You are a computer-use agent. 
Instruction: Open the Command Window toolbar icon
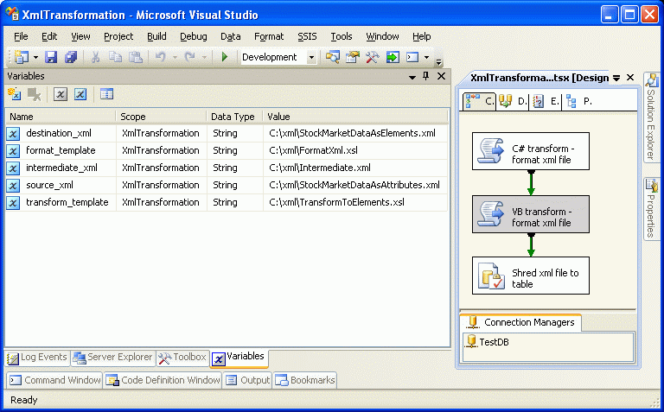tap(412, 57)
